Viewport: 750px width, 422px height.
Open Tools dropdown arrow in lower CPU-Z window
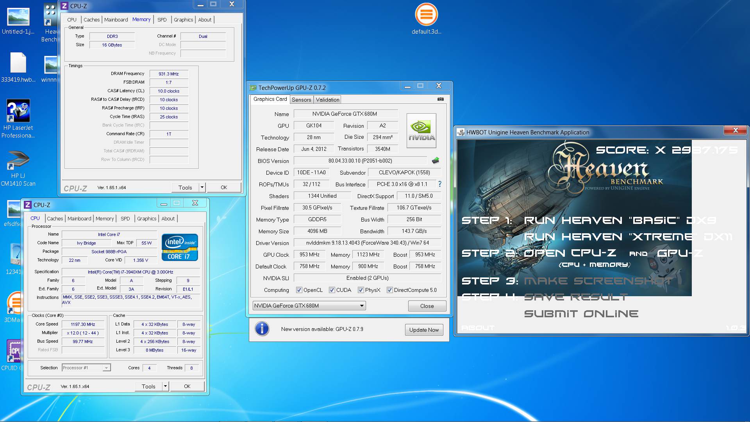(x=165, y=386)
